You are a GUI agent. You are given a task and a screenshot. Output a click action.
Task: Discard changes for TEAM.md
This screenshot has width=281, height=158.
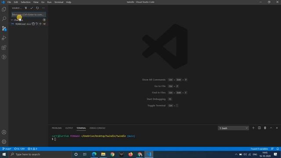tap(37, 24)
